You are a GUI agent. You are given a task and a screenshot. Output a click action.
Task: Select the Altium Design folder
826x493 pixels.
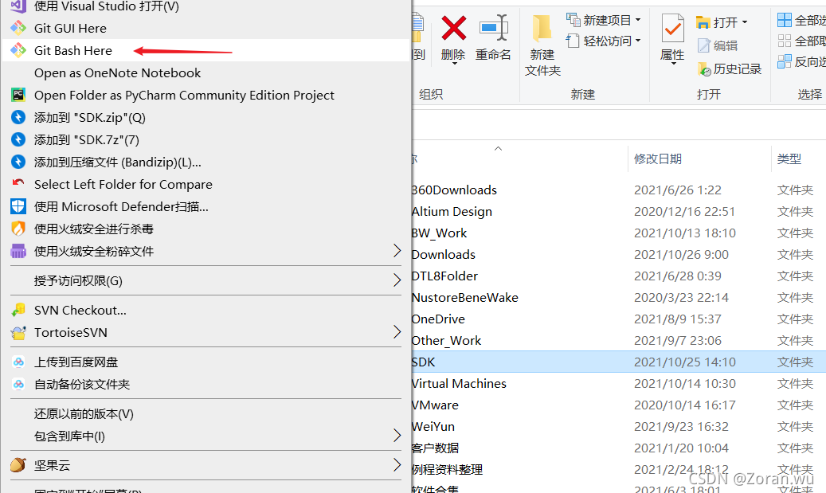pos(452,211)
